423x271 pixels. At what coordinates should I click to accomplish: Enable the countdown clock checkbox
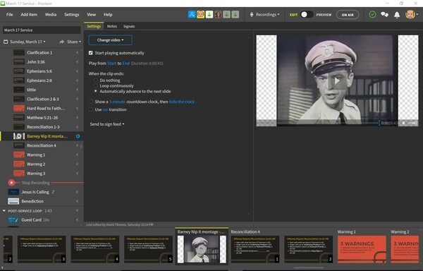click(x=91, y=102)
